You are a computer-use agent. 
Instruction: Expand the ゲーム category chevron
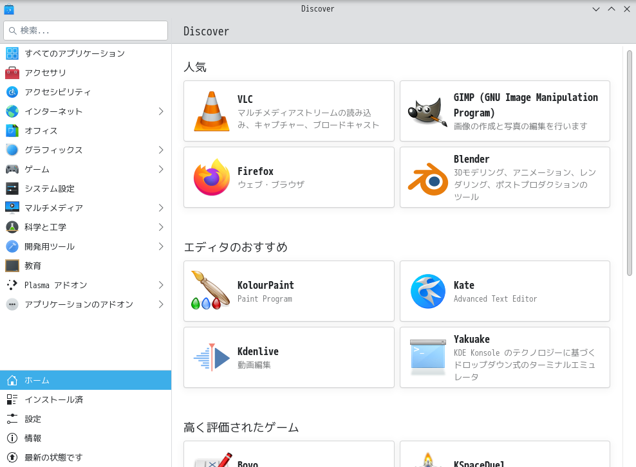click(x=161, y=169)
